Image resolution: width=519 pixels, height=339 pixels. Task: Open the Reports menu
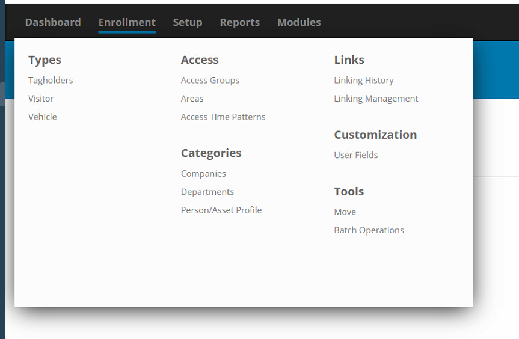tap(240, 22)
